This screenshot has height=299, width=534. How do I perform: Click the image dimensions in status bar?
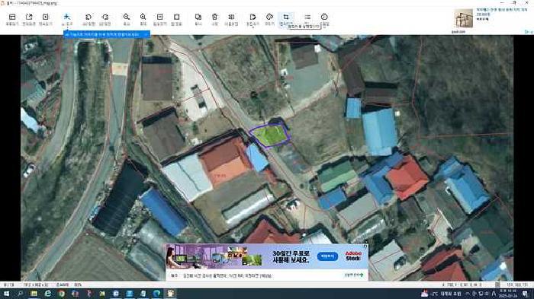pos(36,285)
